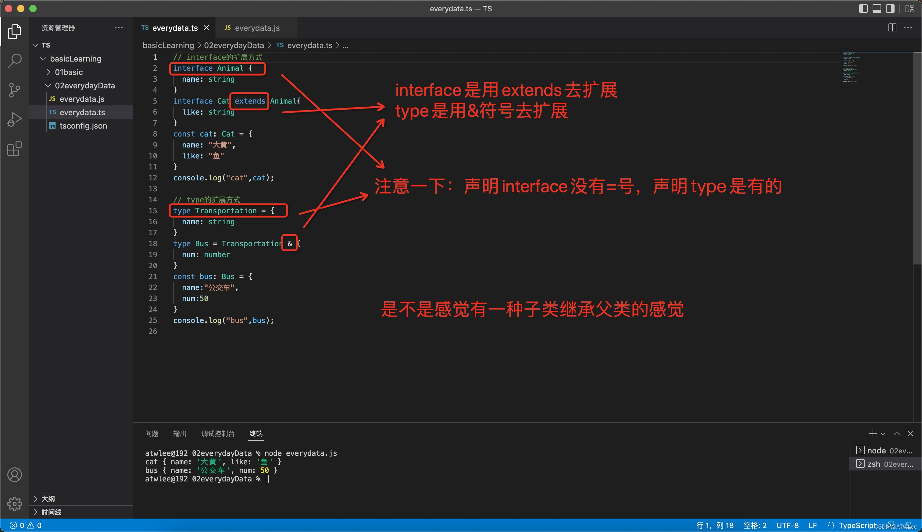Image resolution: width=922 pixels, height=532 pixels.
Task: Open the Run and Debug view icon
Action: tap(14, 119)
